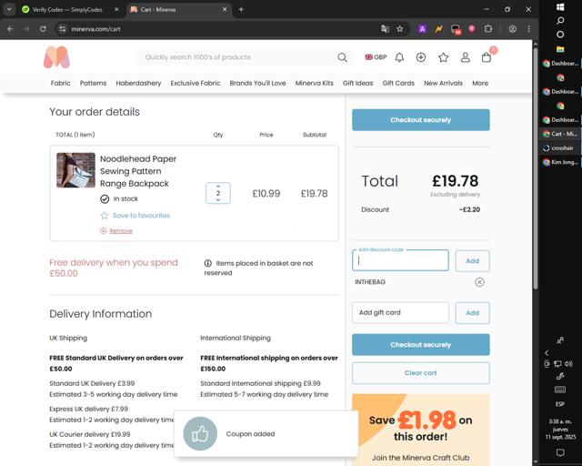This screenshot has height=466, width=582.
Task: Close the Cart - Minerva tab
Action: tap(225, 10)
